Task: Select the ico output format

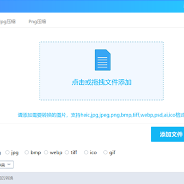Action: [86, 152]
